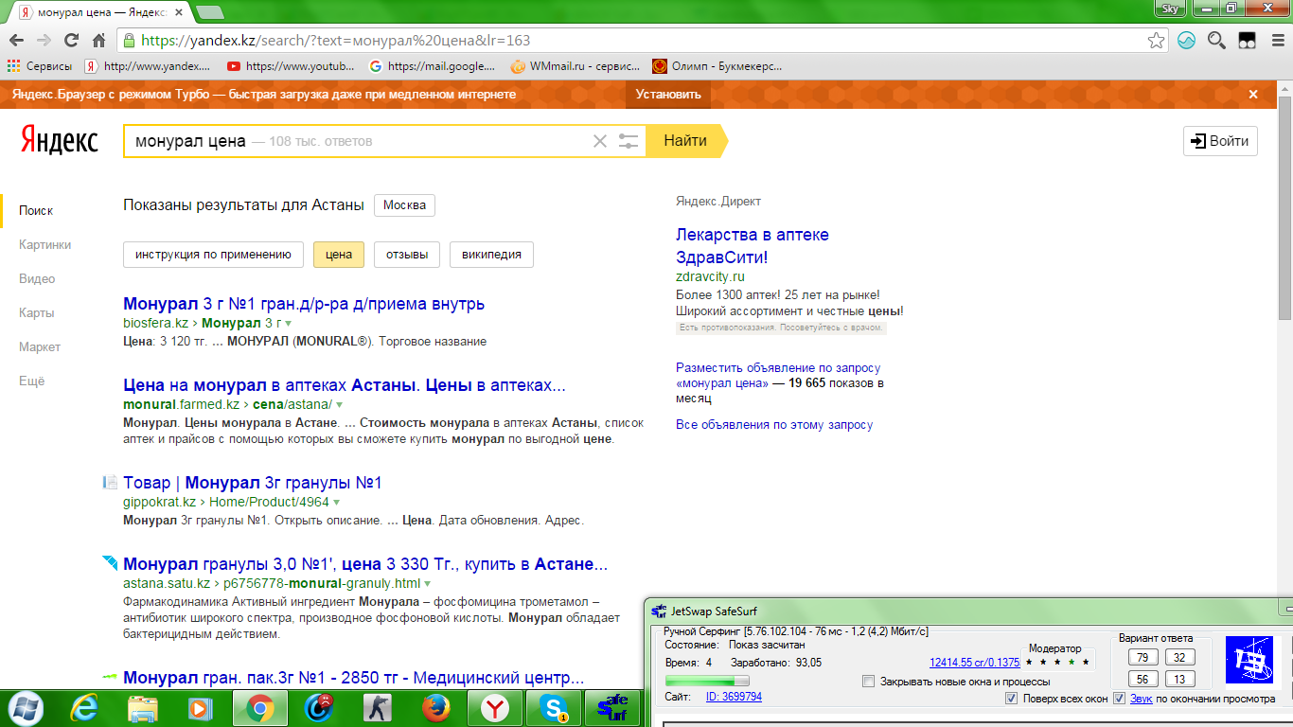This screenshot has height=727, width=1293.
Task: Open Firefox from the taskbar
Action: [435, 708]
